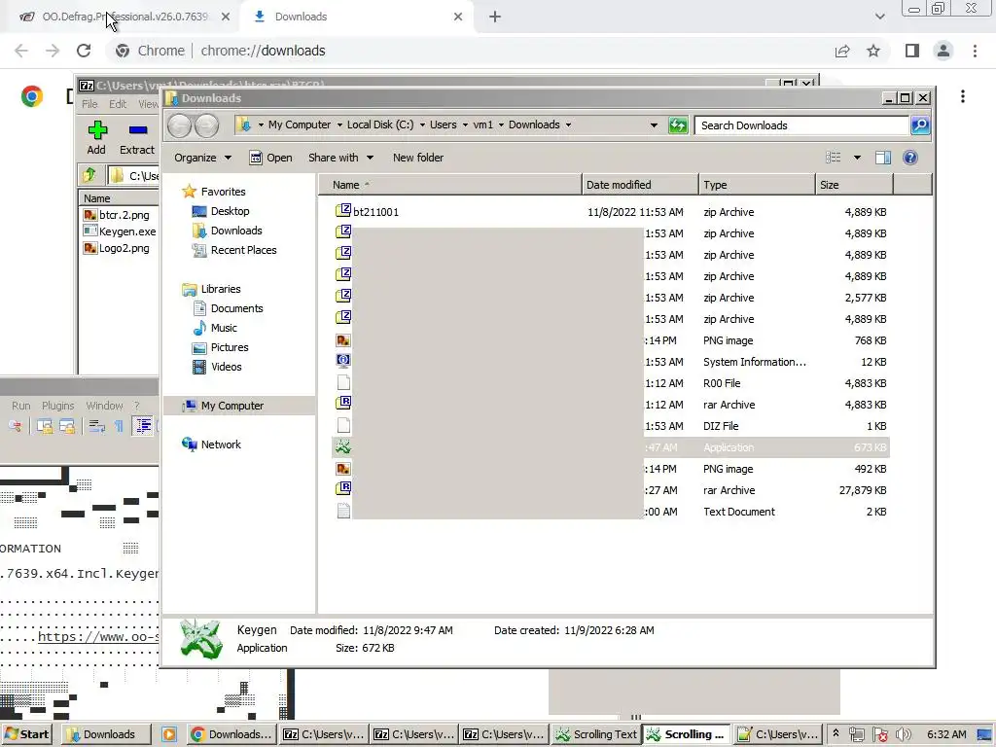Open the Organize dropdown menu
The image size is (996, 747).
(x=202, y=158)
